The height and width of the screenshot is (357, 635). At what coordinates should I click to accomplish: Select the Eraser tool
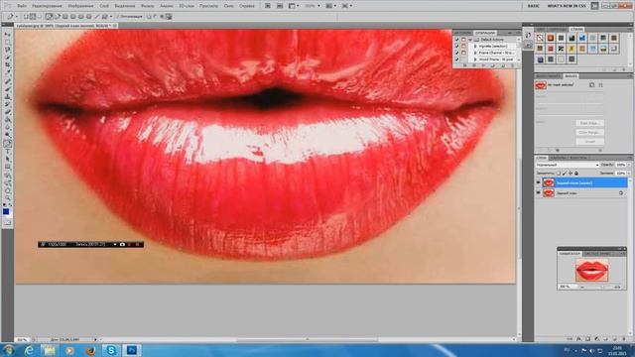(8, 112)
